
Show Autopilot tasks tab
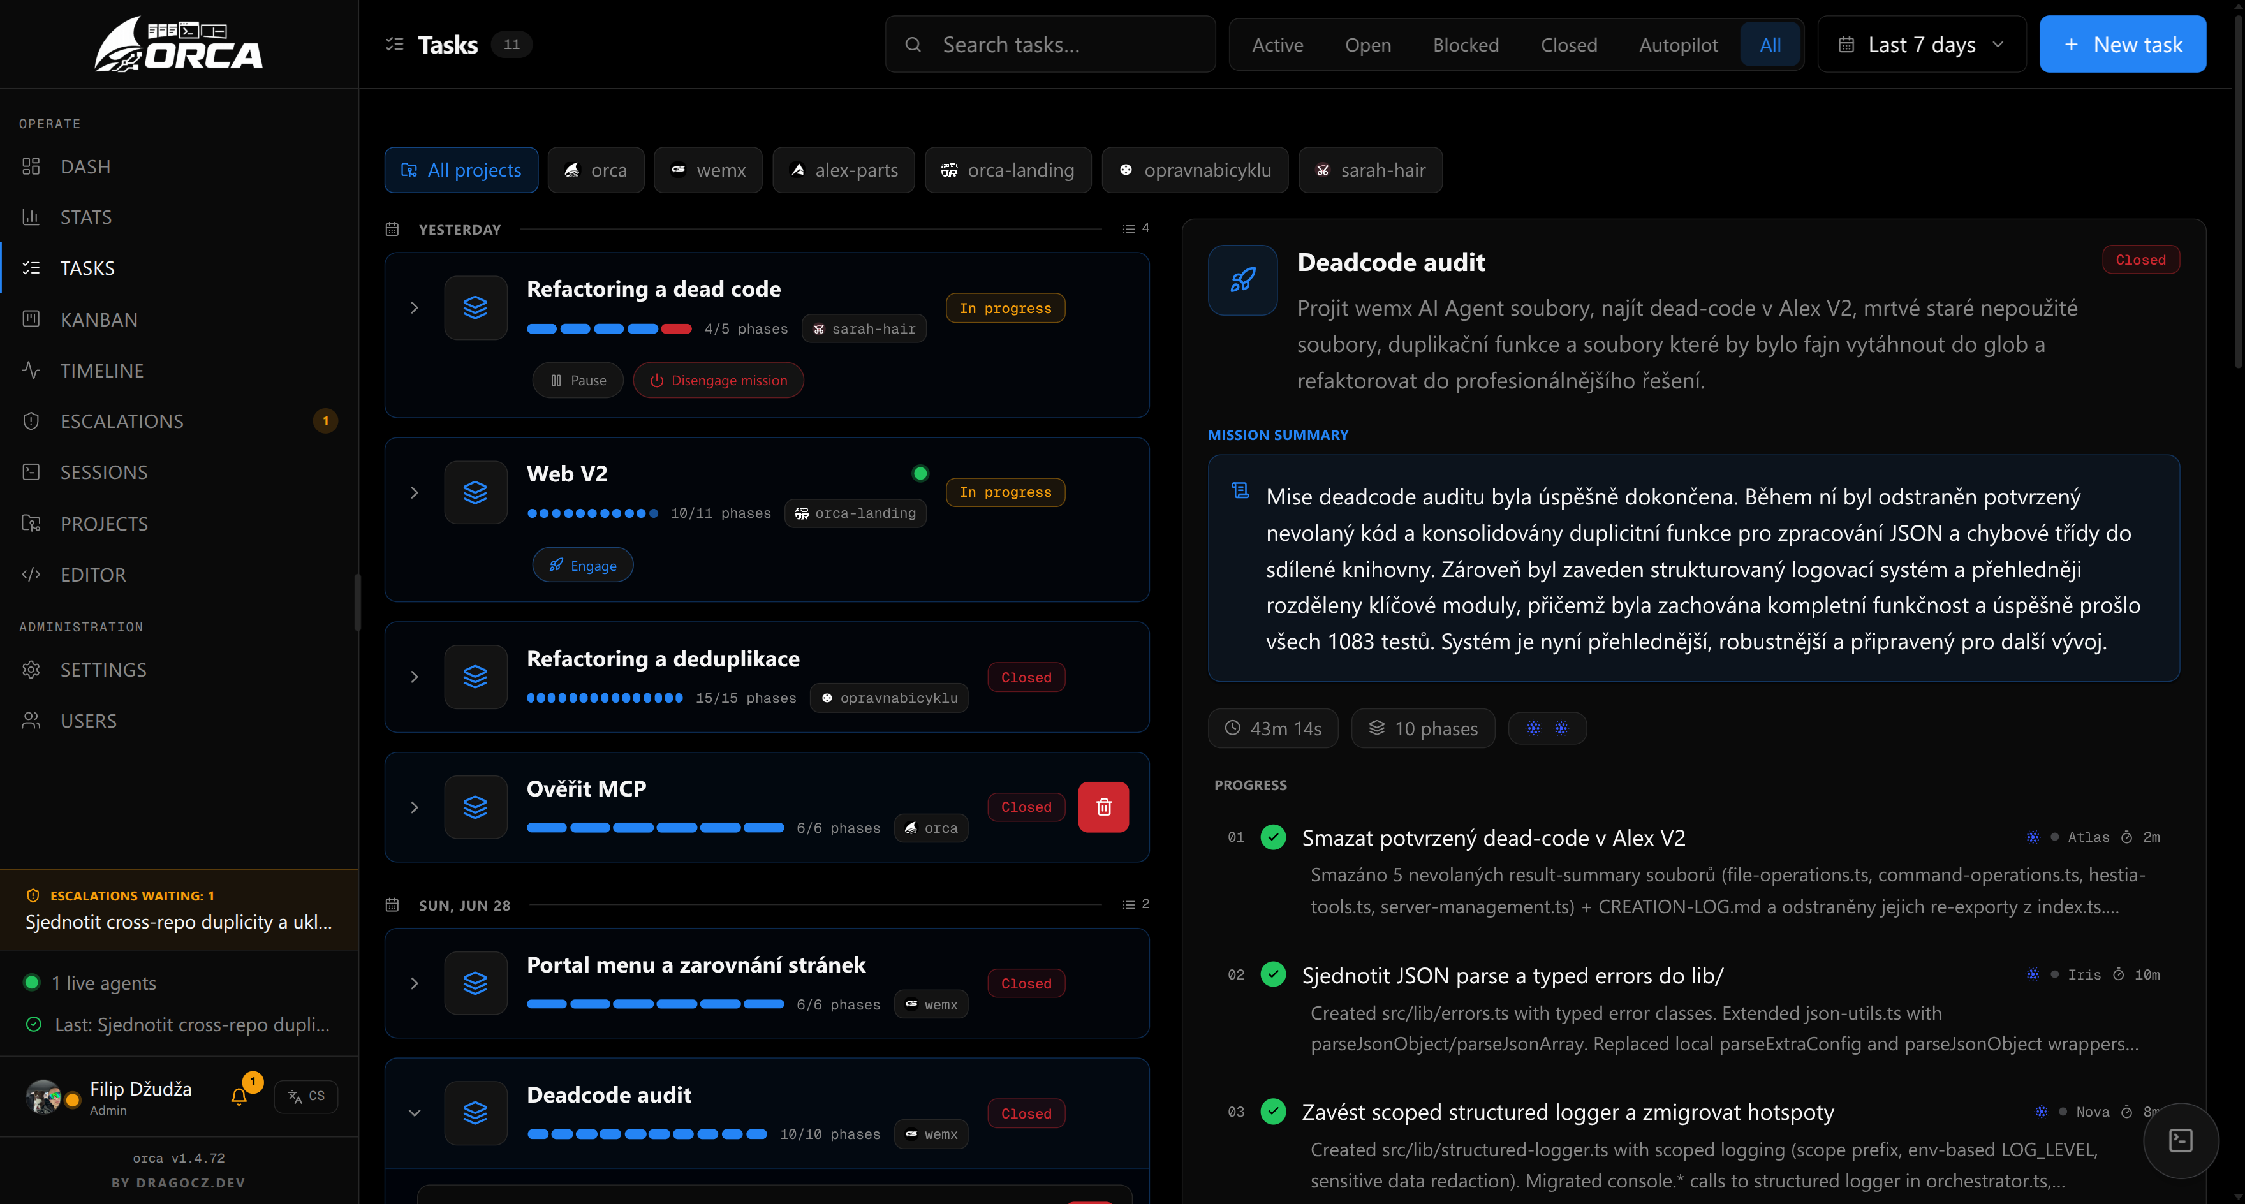pyautogui.click(x=1677, y=45)
